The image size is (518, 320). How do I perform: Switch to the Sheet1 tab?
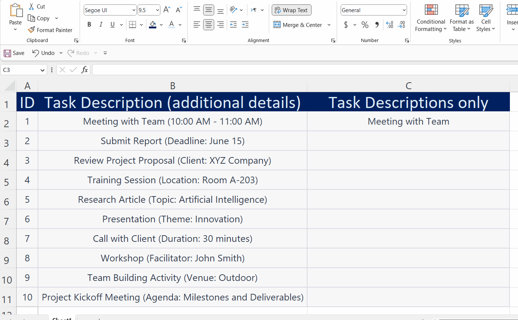point(61,318)
